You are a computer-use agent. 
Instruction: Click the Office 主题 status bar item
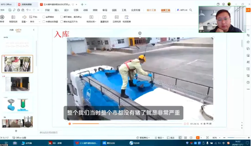pyautogui.click(x=19, y=137)
